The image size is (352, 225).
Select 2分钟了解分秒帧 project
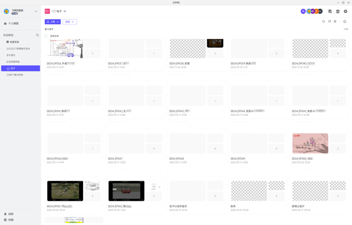pyautogui.click(x=15, y=75)
